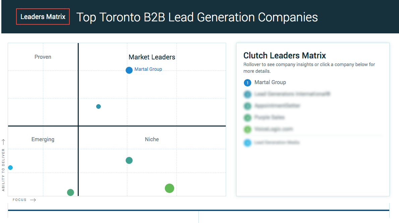Click the Focus axis arrow

(x=33, y=200)
